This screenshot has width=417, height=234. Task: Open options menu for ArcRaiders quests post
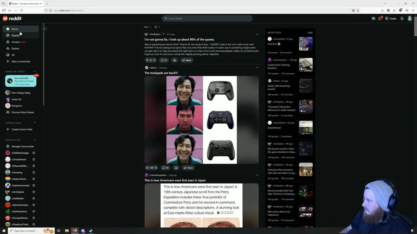[x=257, y=34]
